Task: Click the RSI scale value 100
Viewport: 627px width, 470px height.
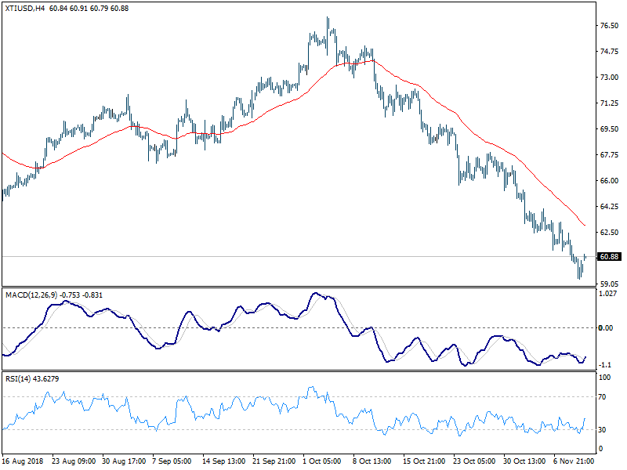Action: (x=605, y=378)
